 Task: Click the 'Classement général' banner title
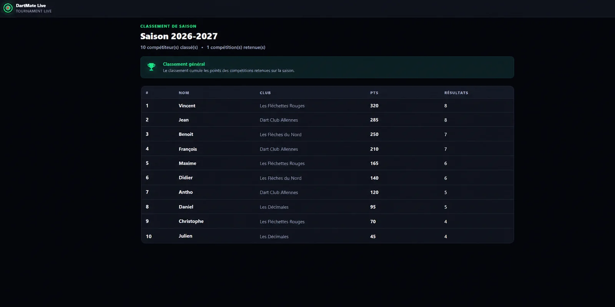tap(184, 64)
